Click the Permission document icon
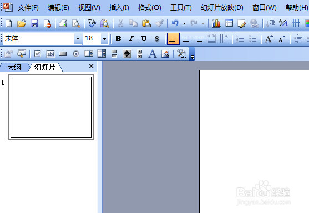The image size is (309, 213). coord(47,23)
